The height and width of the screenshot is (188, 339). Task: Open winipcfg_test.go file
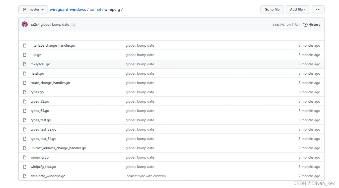pyautogui.click(x=43, y=167)
